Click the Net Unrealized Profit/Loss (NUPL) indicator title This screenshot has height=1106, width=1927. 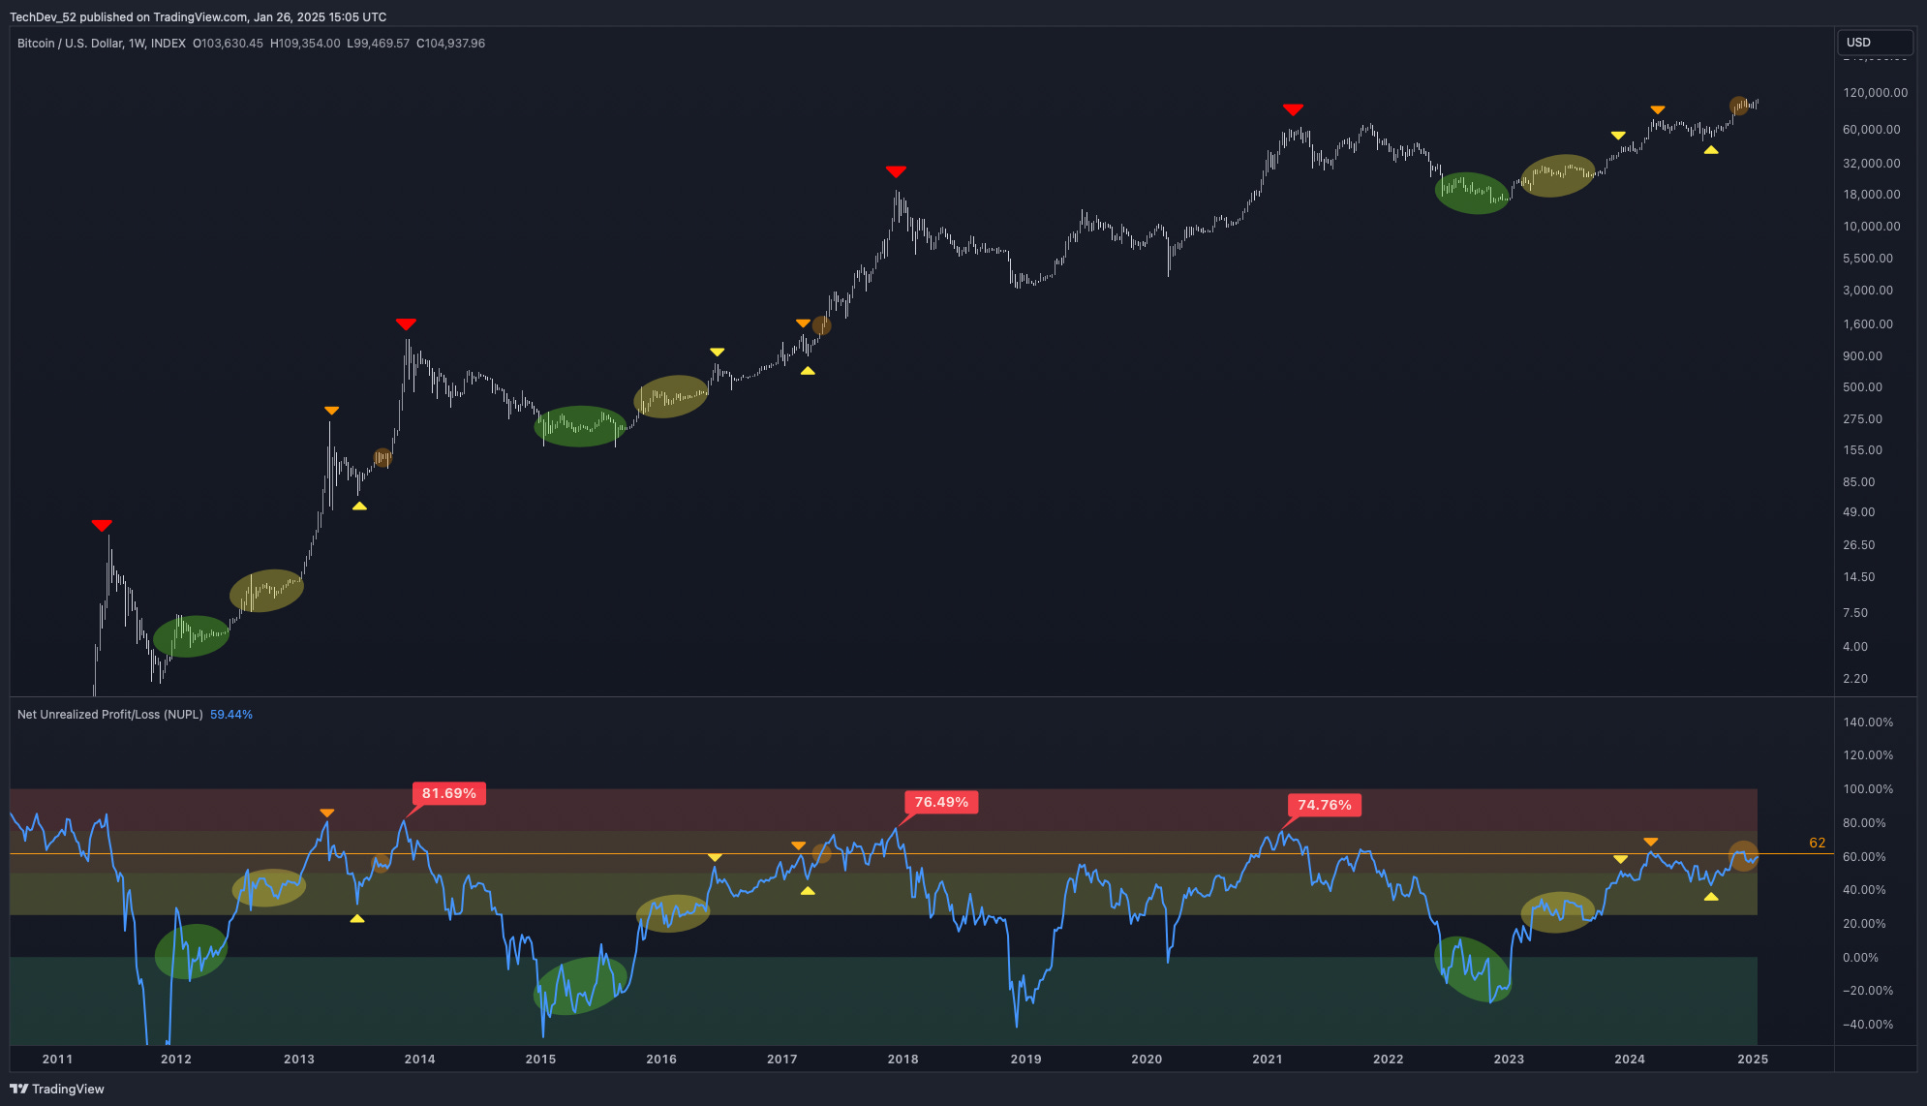(x=109, y=715)
